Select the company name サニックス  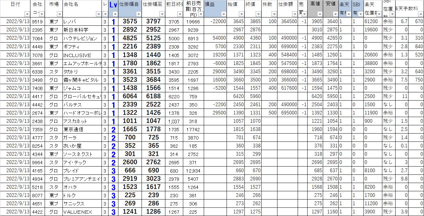(x=74, y=203)
